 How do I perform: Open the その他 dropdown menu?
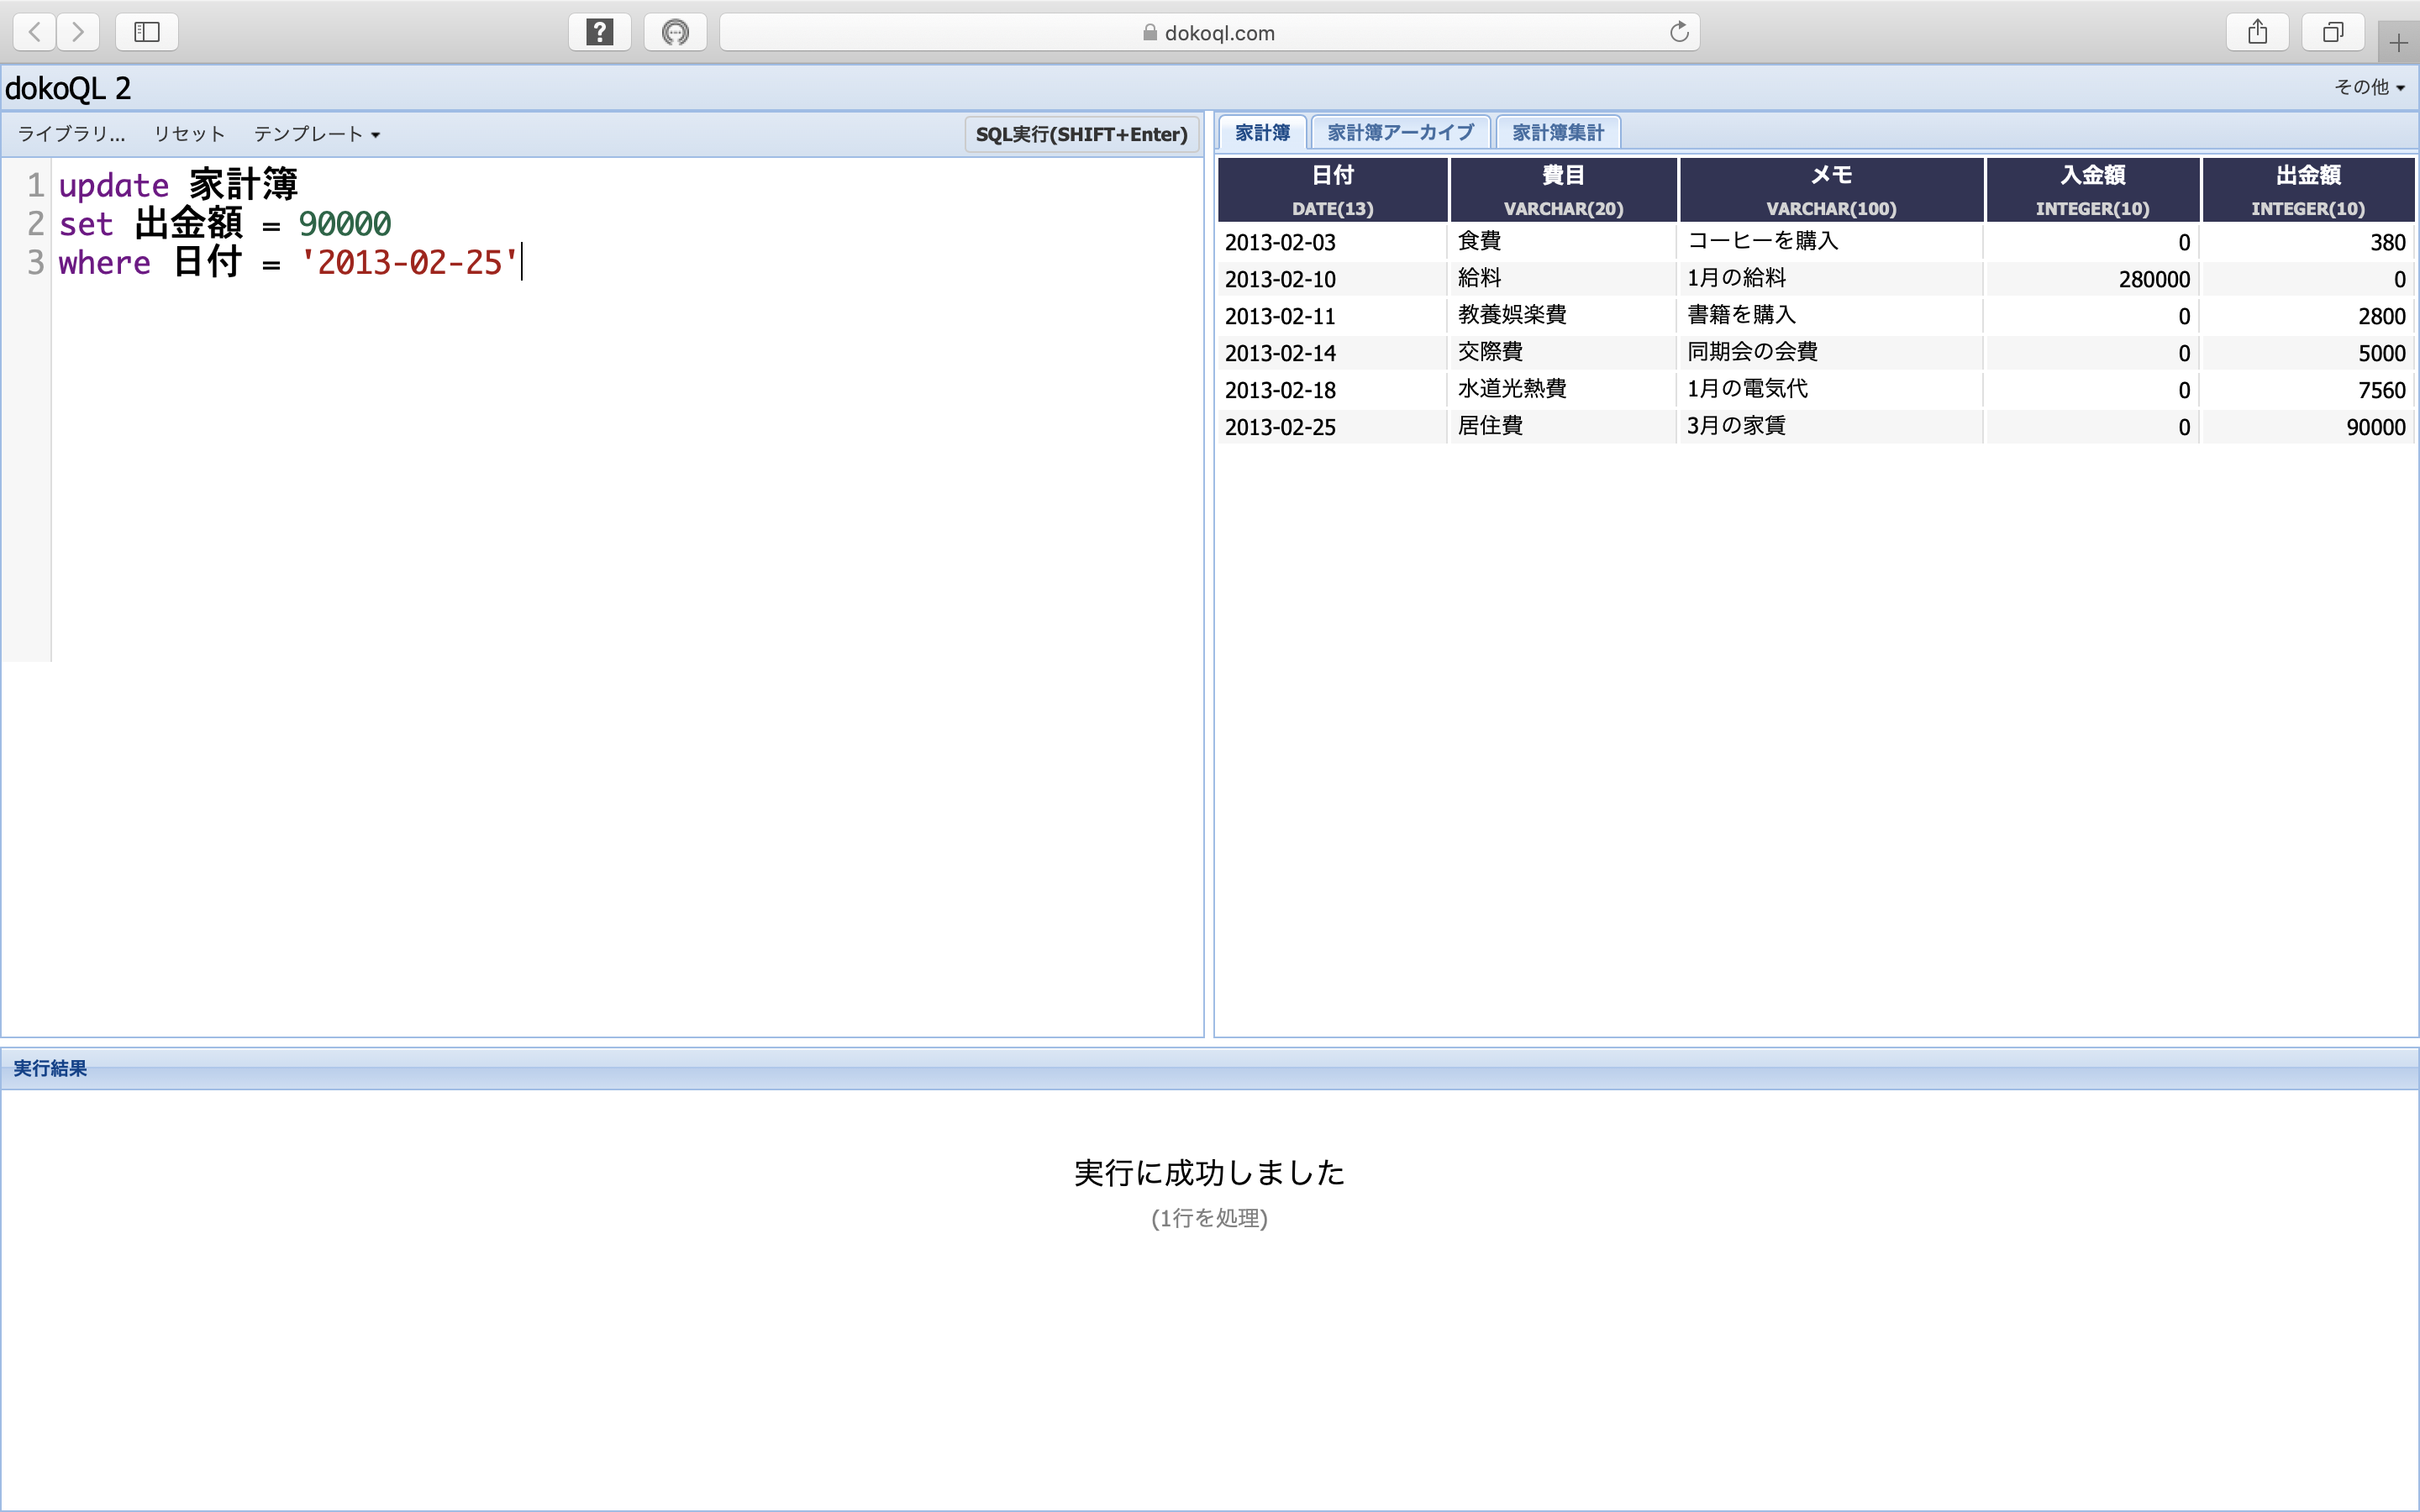(x=2368, y=87)
